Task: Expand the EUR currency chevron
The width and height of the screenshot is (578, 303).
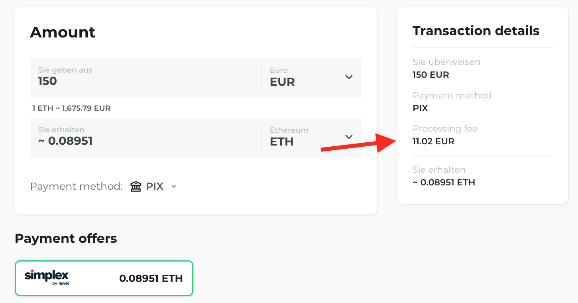Action: (x=349, y=77)
